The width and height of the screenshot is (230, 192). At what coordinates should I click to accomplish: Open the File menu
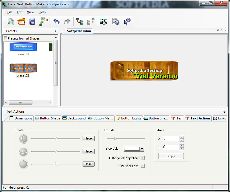click(10, 12)
